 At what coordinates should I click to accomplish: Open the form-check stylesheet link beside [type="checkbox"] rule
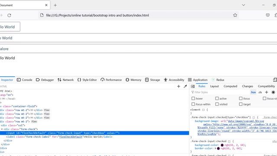[x=270, y=117]
